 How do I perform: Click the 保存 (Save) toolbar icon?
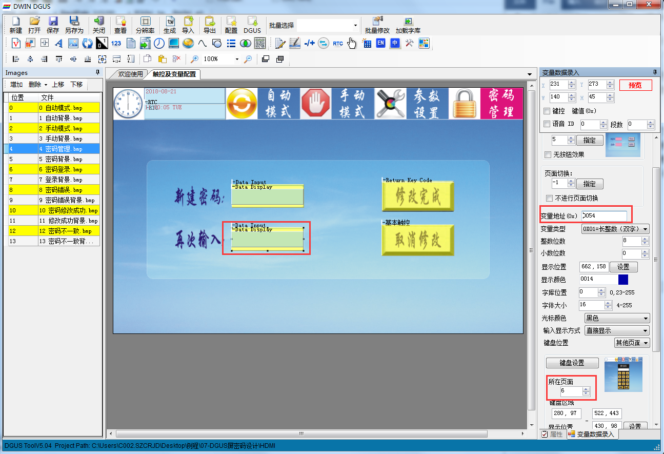pyautogui.click(x=53, y=24)
